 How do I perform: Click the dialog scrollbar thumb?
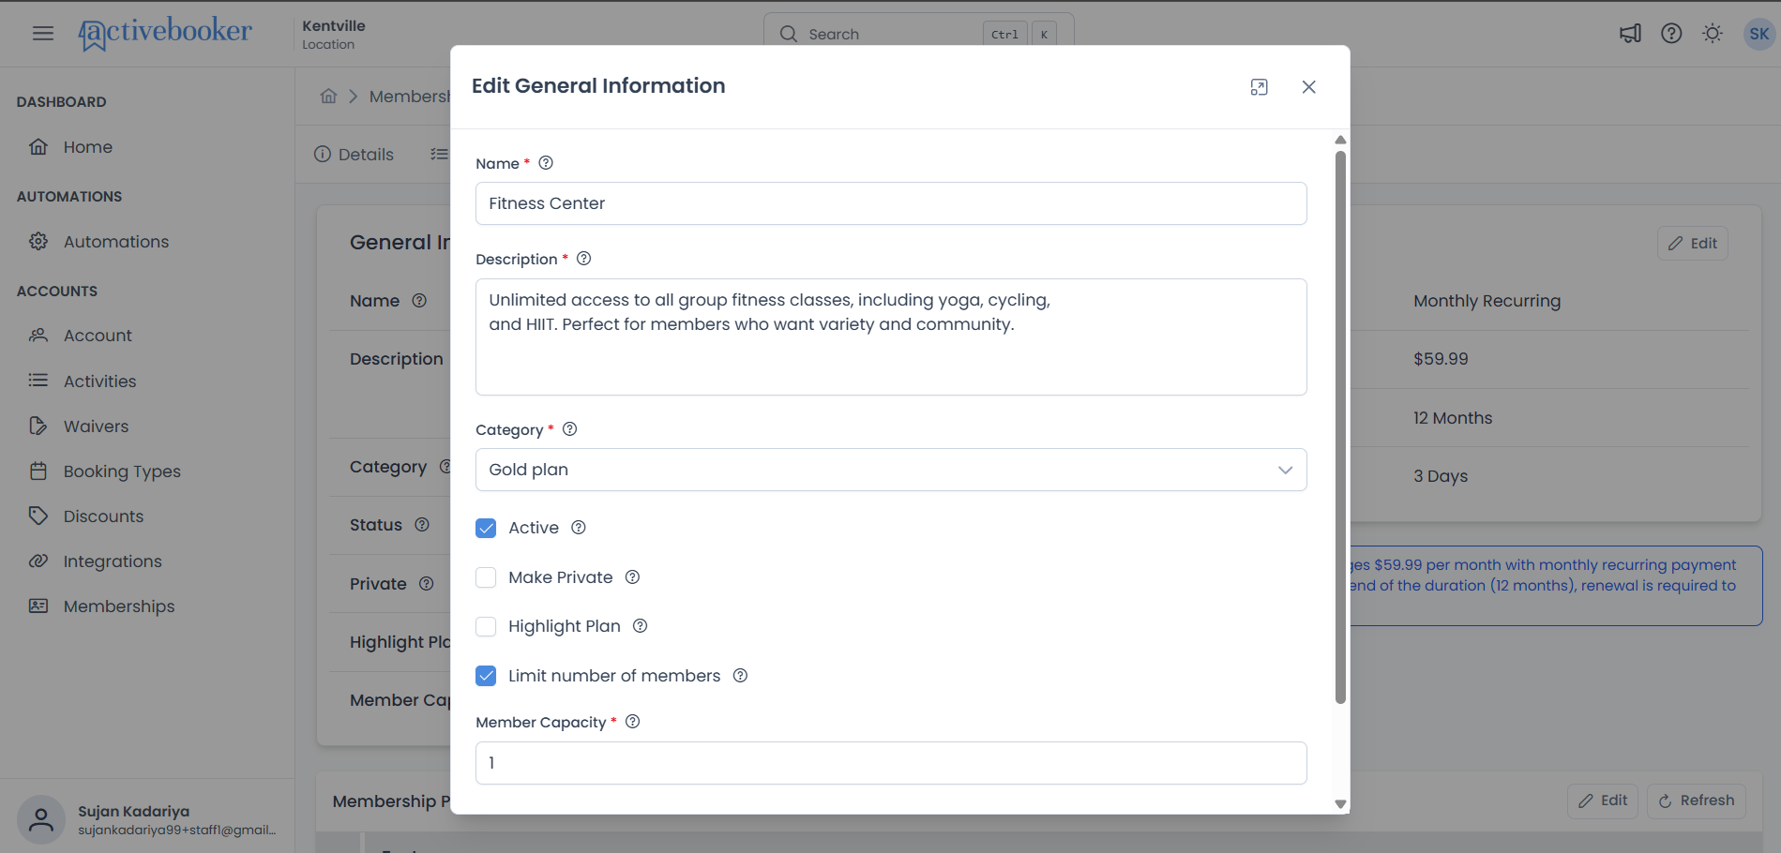pos(1340,426)
